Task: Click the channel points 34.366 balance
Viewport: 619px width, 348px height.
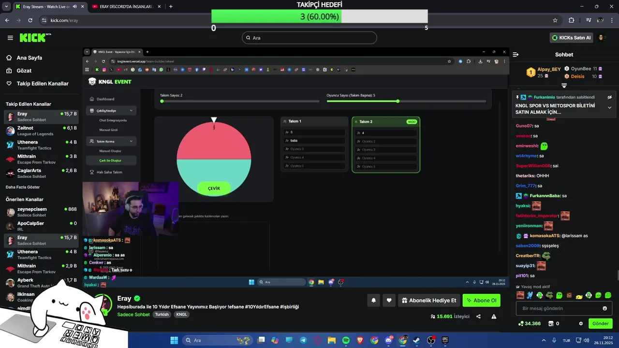Action: tap(529, 323)
